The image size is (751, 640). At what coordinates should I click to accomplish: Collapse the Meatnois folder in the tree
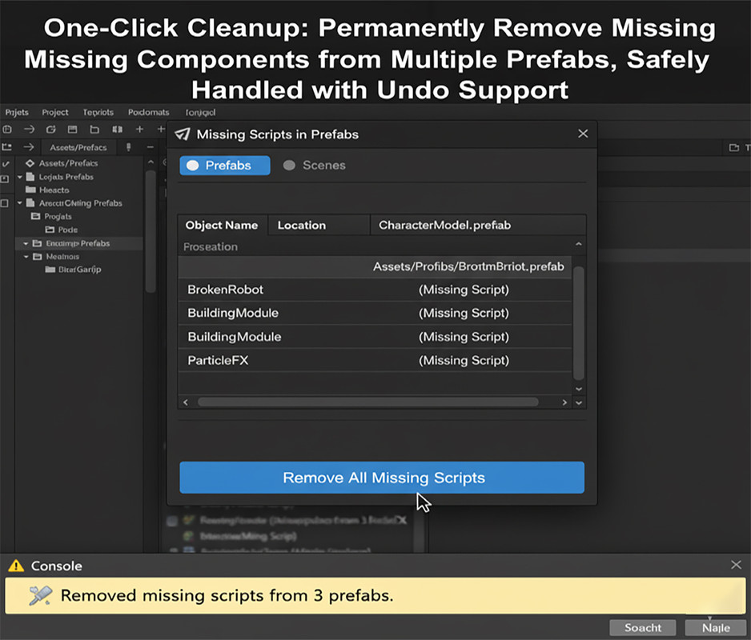25,256
